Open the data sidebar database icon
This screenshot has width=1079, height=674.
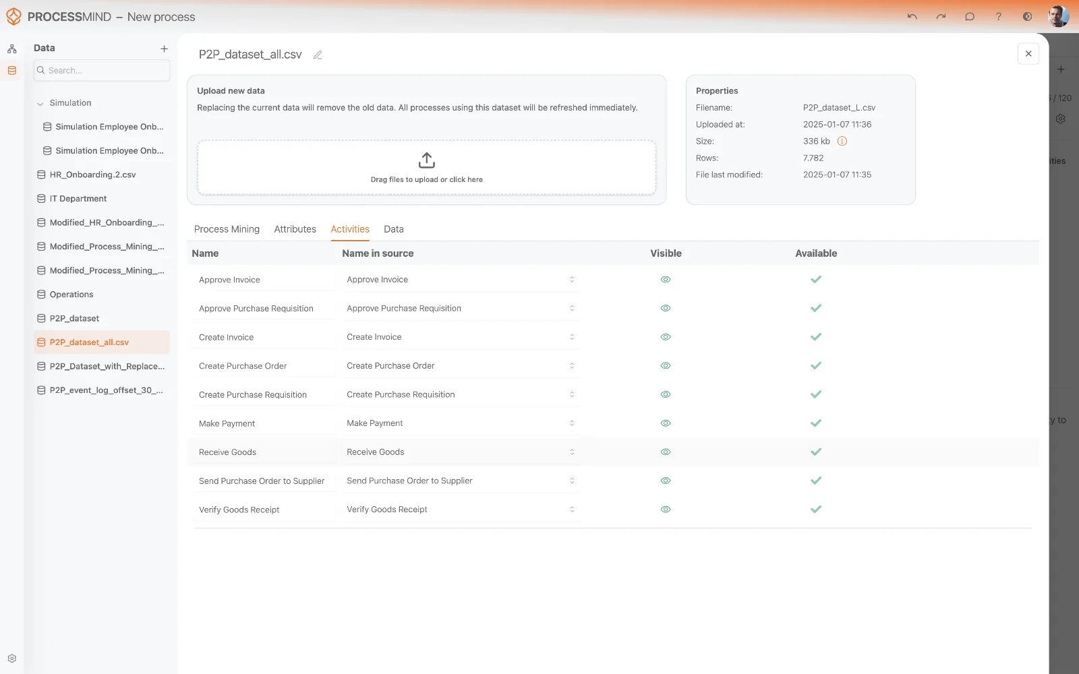coord(12,70)
